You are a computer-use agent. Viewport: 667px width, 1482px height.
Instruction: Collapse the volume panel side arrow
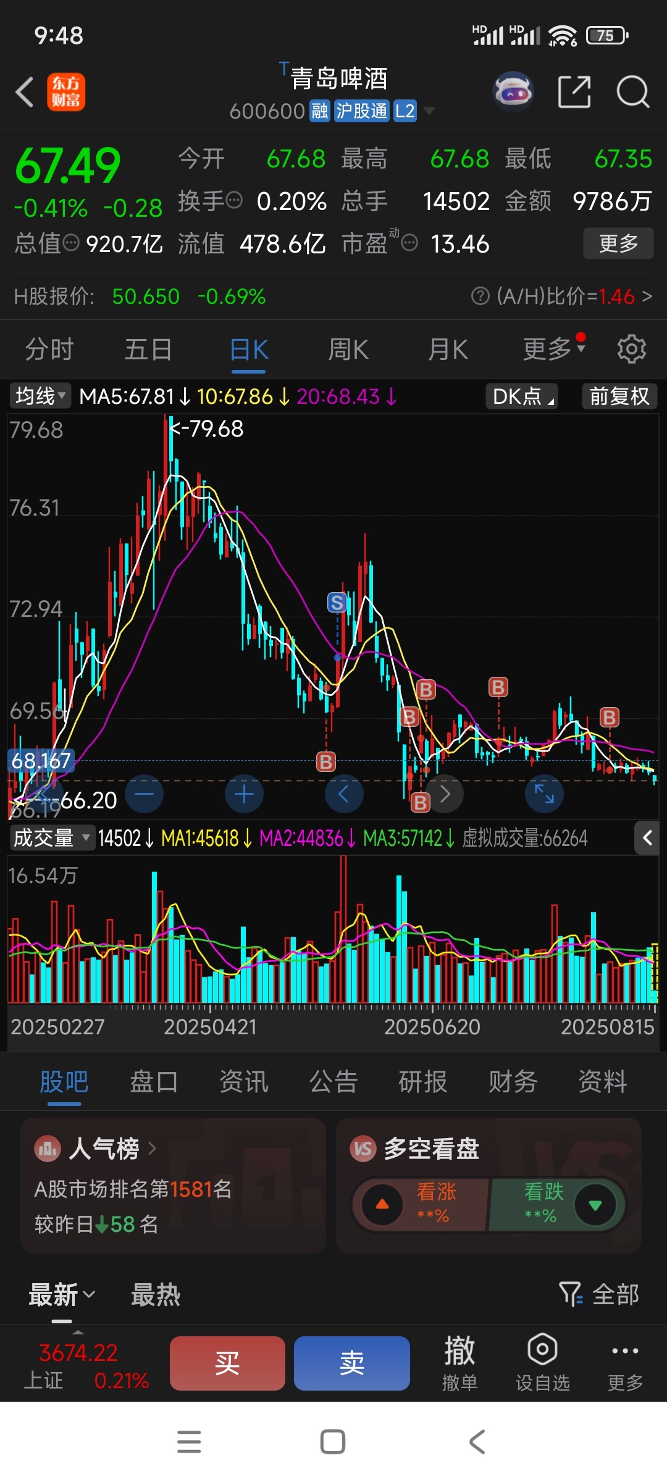click(x=647, y=838)
